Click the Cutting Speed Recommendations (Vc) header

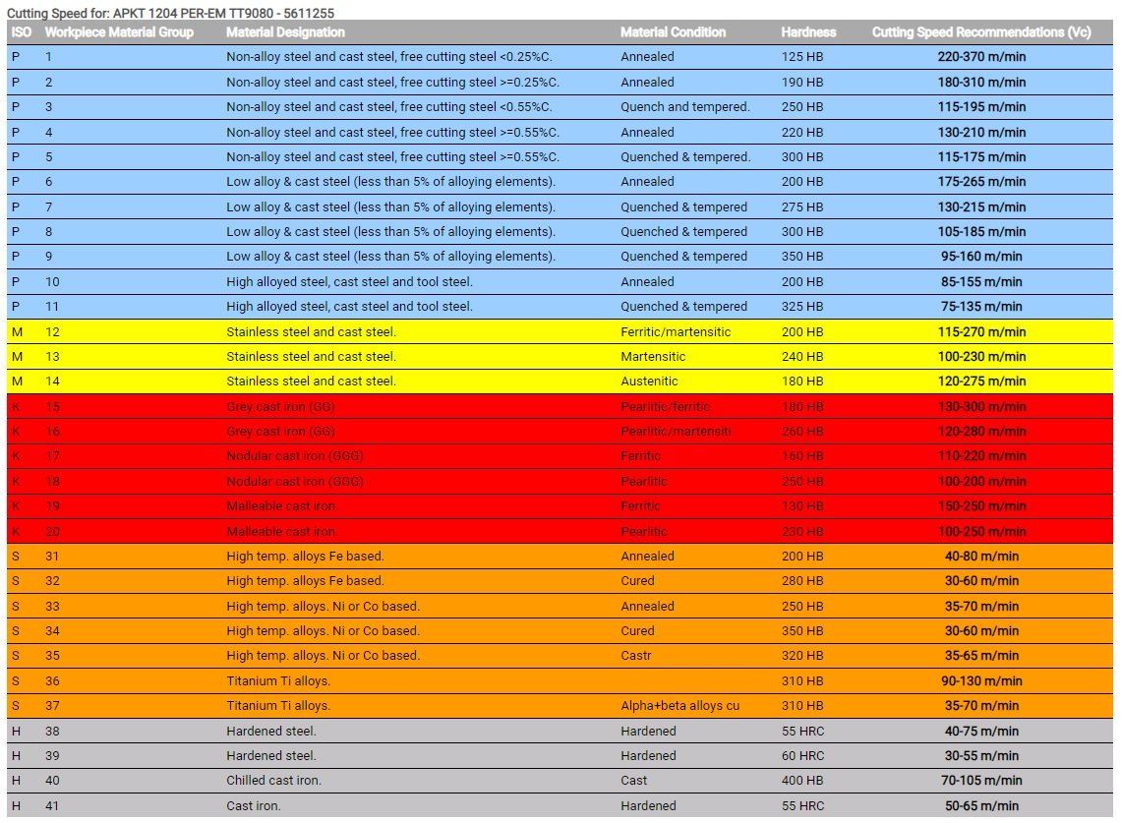980,32
